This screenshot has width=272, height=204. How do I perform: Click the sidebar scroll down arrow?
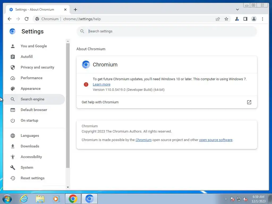click(x=68, y=187)
